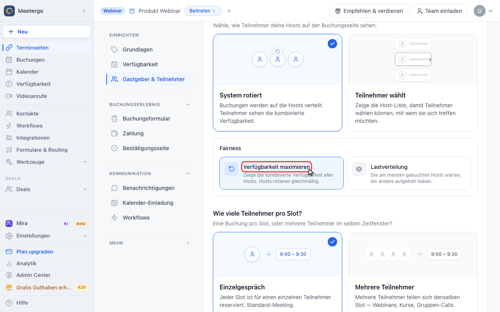Screen dimensions: 500x312
Task: Click the lightning icon beside the sidebar Workflows
Action: (9, 126)
